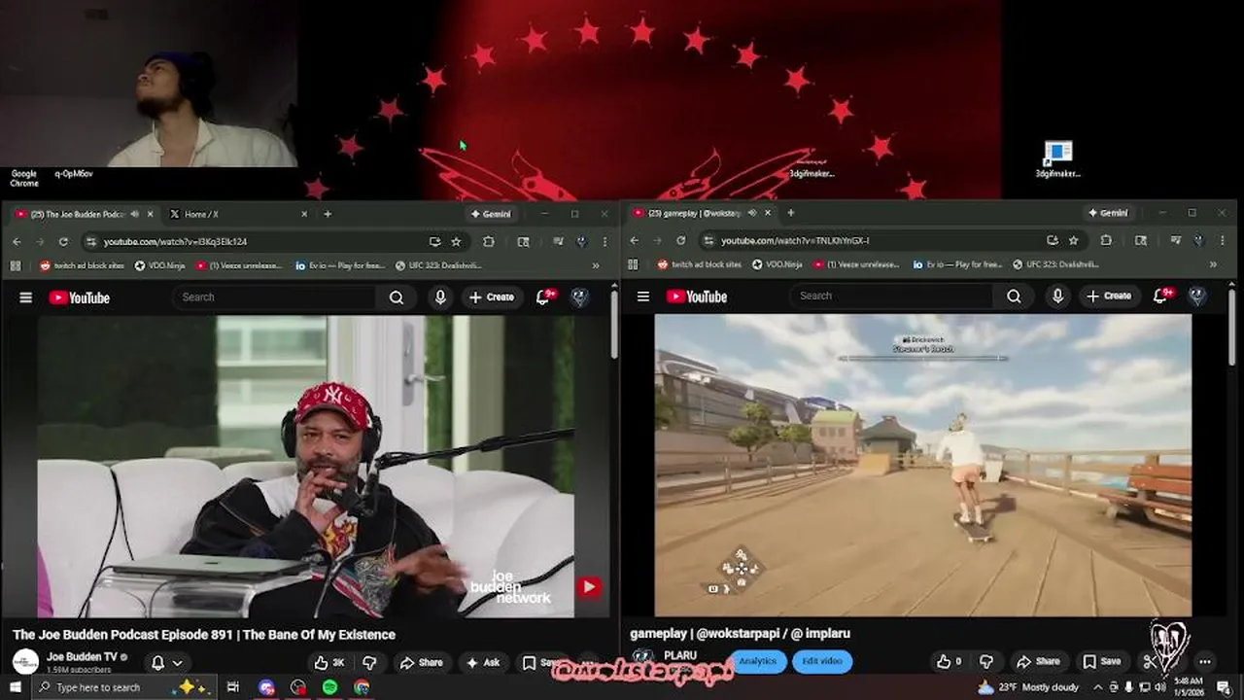Open twitch ad block sites bookmark, left window
The width and height of the screenshot is (1244, 700).
point(82,265)
